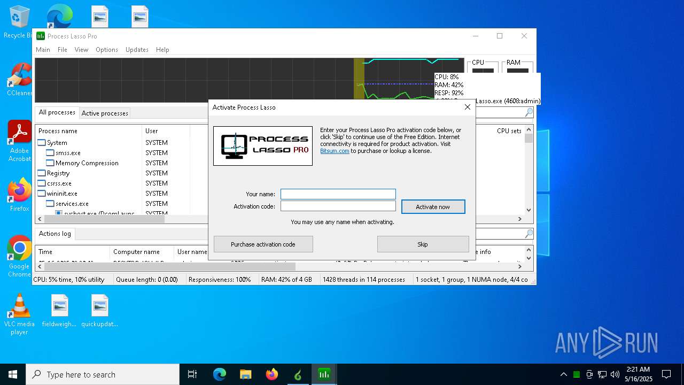Image resolution: width=684 pixels, height=385 pixels.
Task: Open the Windows Start menu
Action: 13,374
